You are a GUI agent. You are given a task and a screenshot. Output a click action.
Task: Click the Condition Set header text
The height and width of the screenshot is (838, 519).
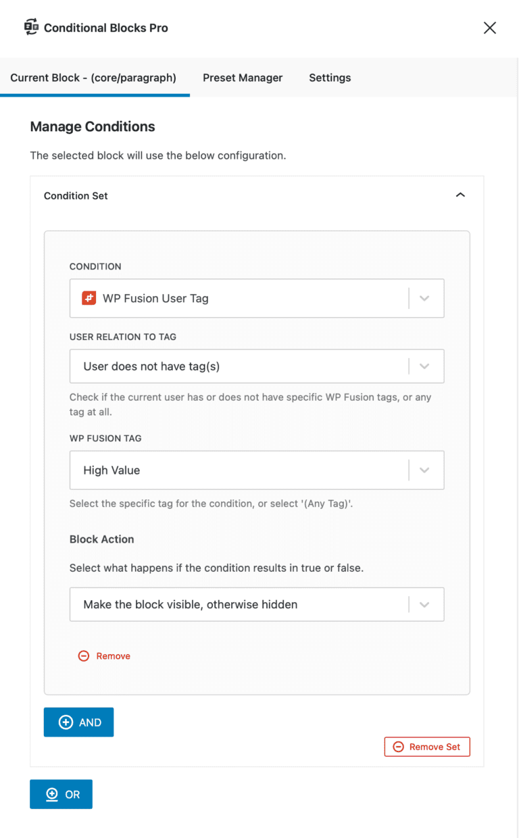(76, 196)
